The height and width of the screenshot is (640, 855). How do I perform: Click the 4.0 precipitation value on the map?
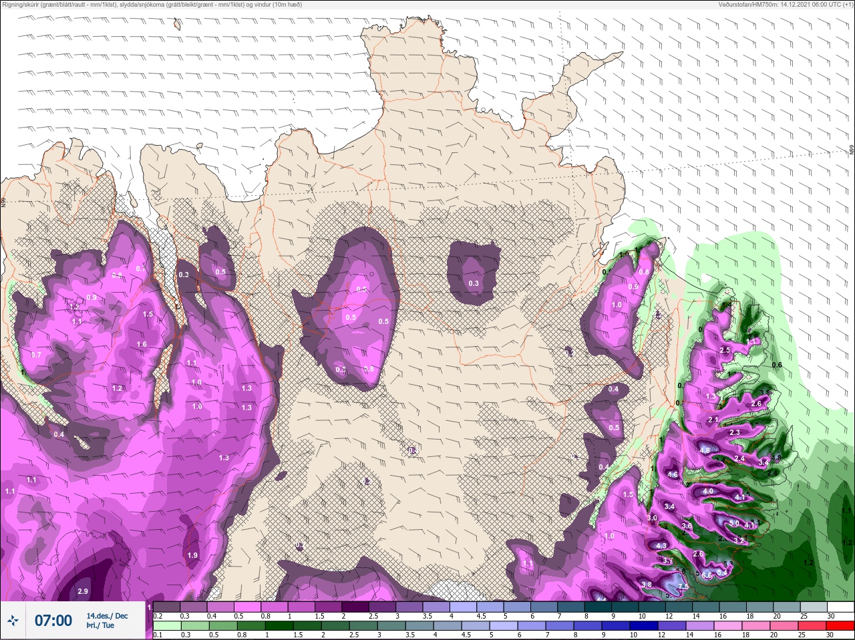708,491
